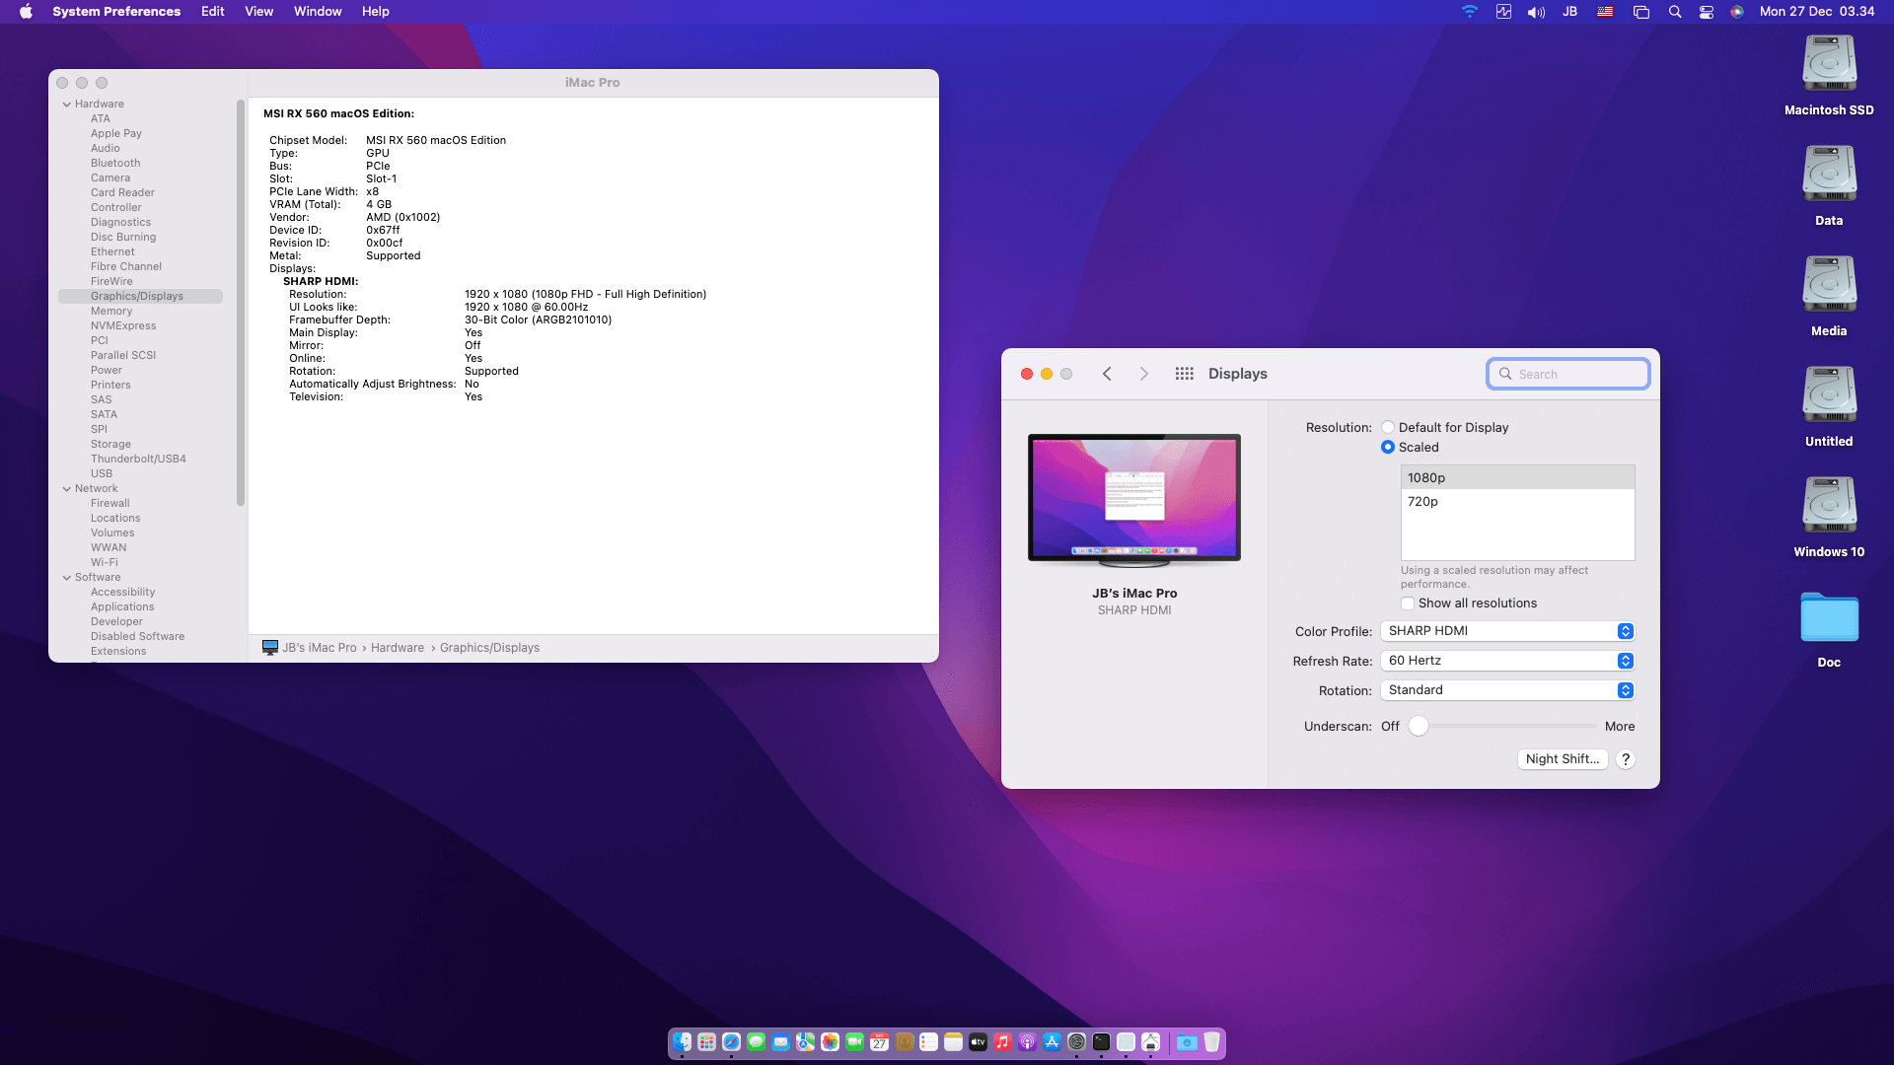Open Photos app in the Dock
The height and width of the screenshot is (1065, 1894).
(831, 1042)
